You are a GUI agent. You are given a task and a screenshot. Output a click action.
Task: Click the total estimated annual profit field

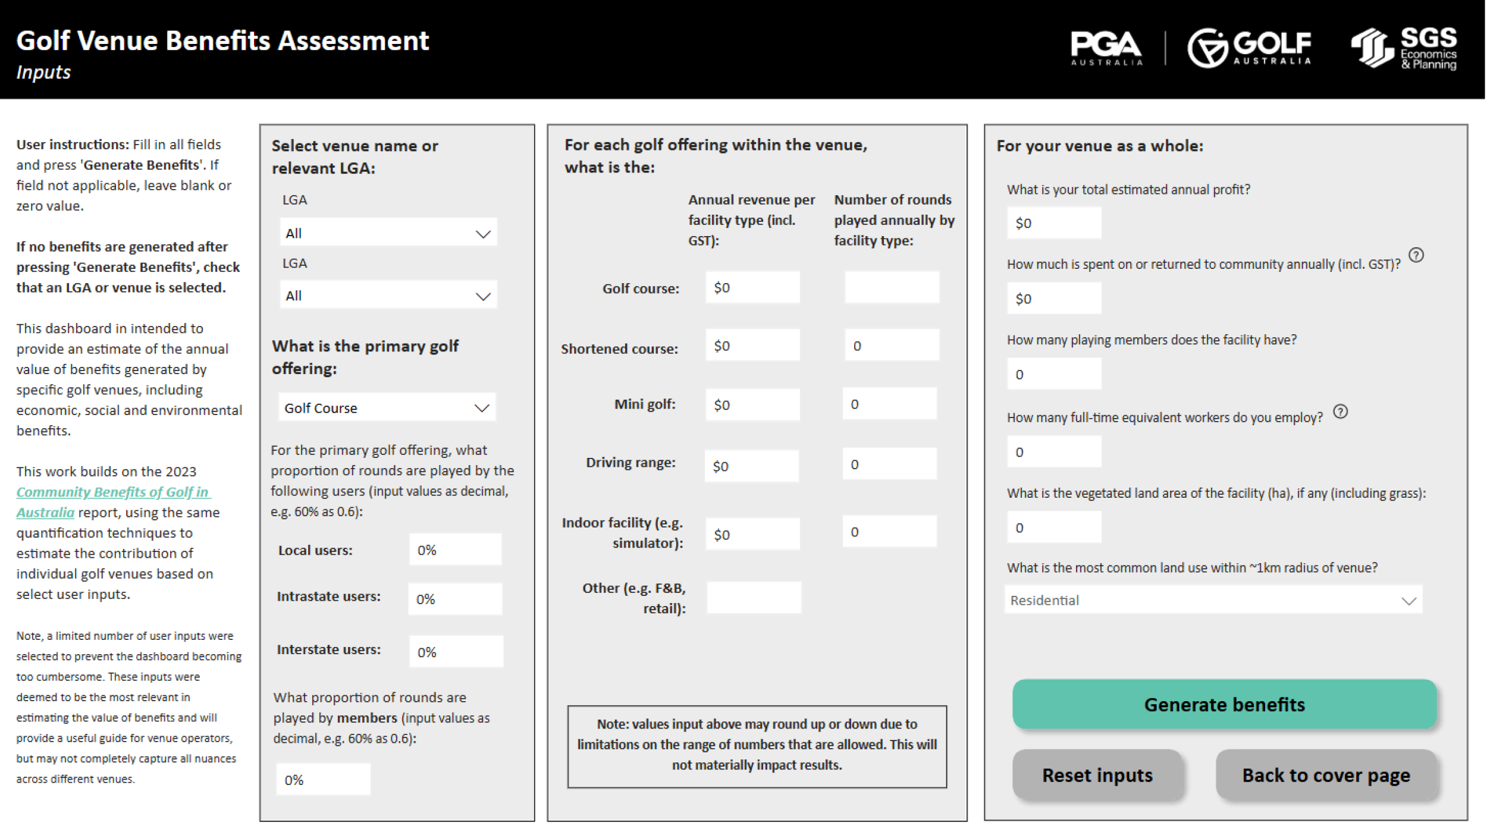pos(1053,222)
